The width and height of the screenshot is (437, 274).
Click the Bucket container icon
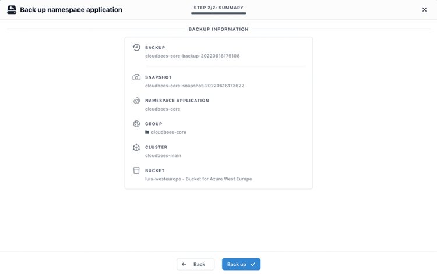(x=136, y=170)
